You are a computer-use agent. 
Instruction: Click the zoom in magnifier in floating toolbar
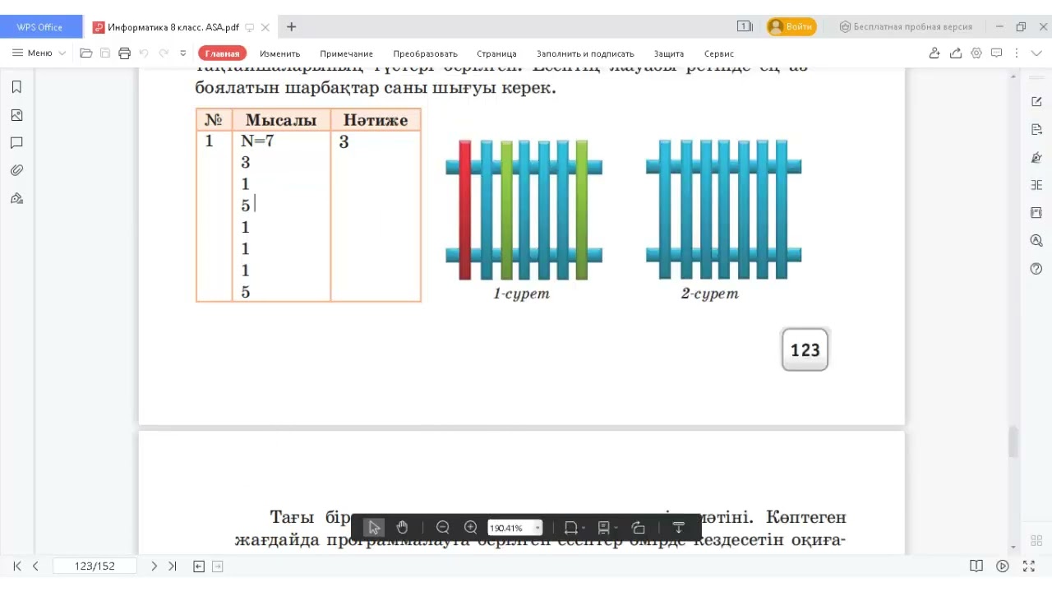pyautogui.click(x=471, y=528)
